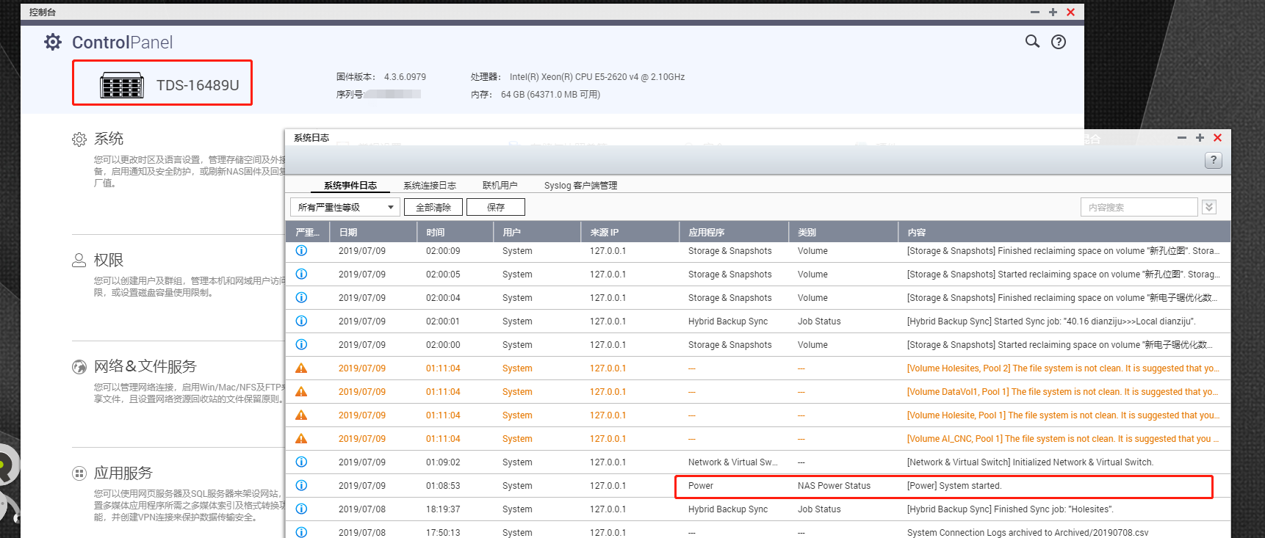Minimize the 系统日志 window

[x=1182, y=138]
